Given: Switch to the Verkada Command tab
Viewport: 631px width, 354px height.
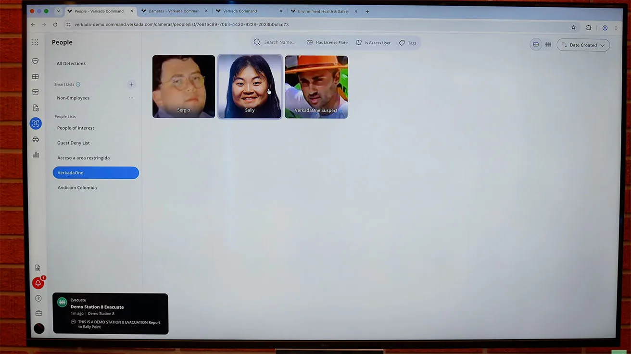Looking at the screenshot, I should tap(249, 11).
